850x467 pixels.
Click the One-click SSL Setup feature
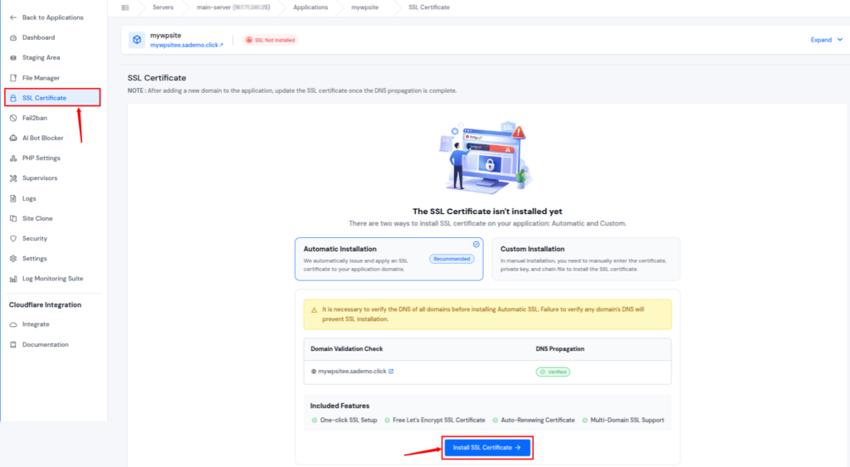[x=344, y=420]
